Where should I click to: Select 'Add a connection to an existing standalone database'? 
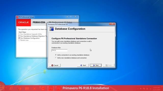pyautogui.click(x=72, y=55)
